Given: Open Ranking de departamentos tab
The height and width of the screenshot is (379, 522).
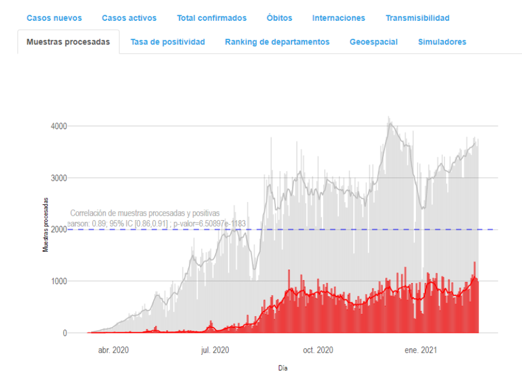Looking at the screenshot, I should pos(277,42).
